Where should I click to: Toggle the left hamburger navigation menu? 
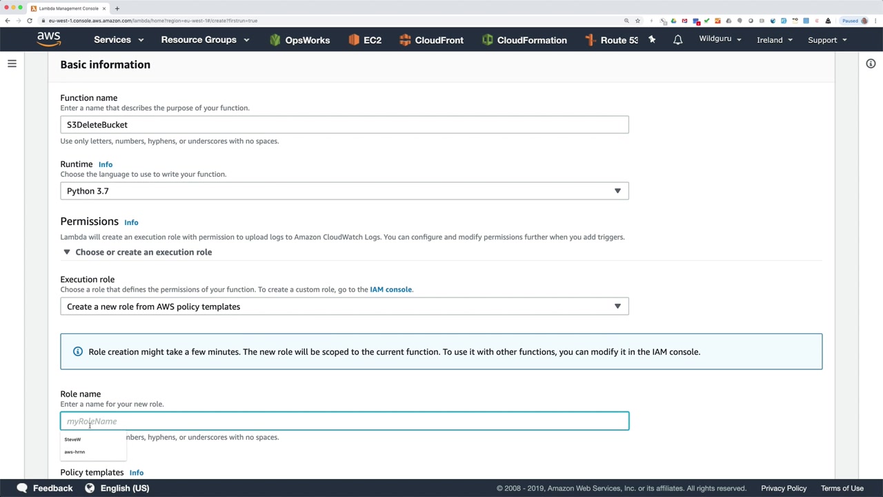[x=12, y=64]
